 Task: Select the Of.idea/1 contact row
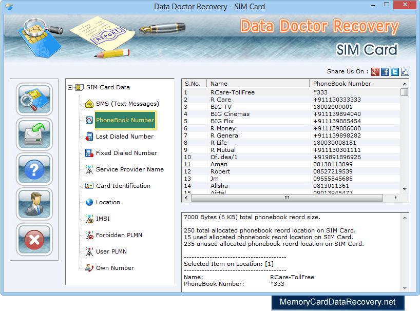(x=291, y=157)
